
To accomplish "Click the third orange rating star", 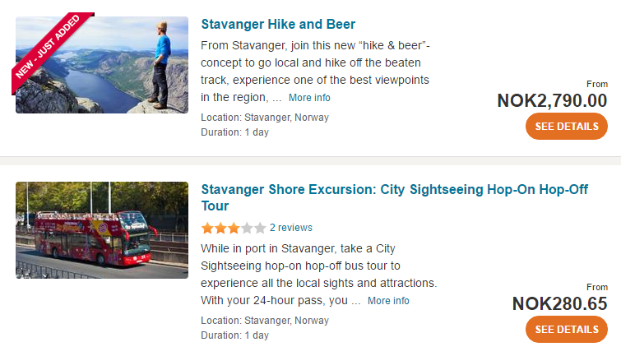I will tap(234, 228).
